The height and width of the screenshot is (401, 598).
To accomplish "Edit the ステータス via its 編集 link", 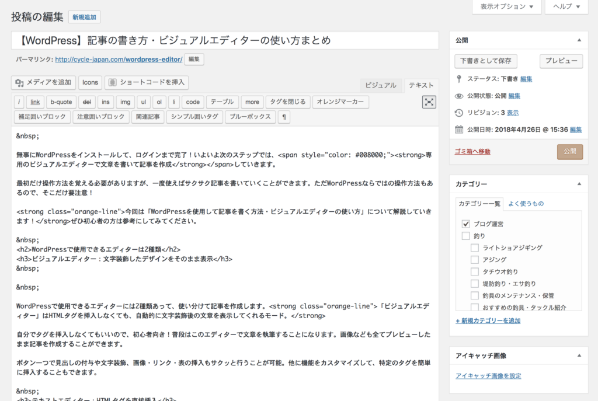I will click(x=526, y=79).
